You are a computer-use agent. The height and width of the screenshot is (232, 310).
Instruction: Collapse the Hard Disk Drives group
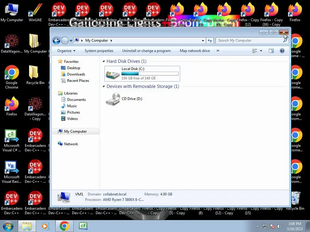coord(104,61)
